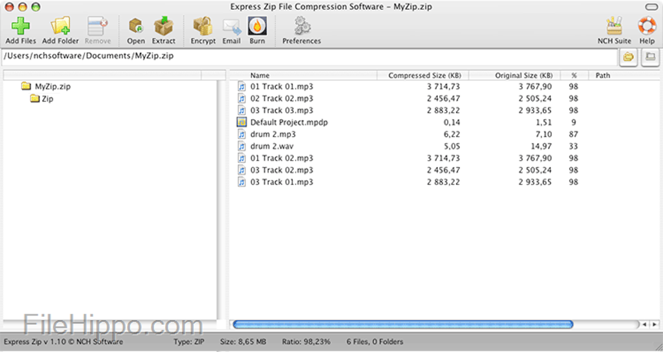663x352 pixels.
Task: Click the music icon of 02 Track 02.mp3
Action: click(x=241, y=99)
